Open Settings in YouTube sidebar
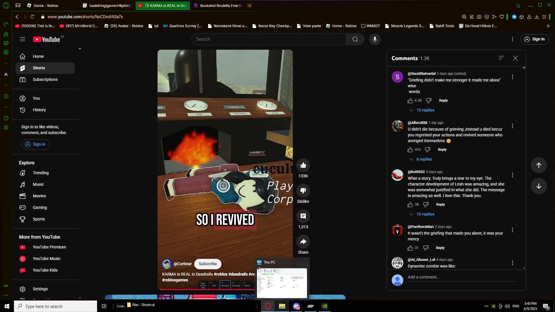The image size is (555, 312). [45, 289]
